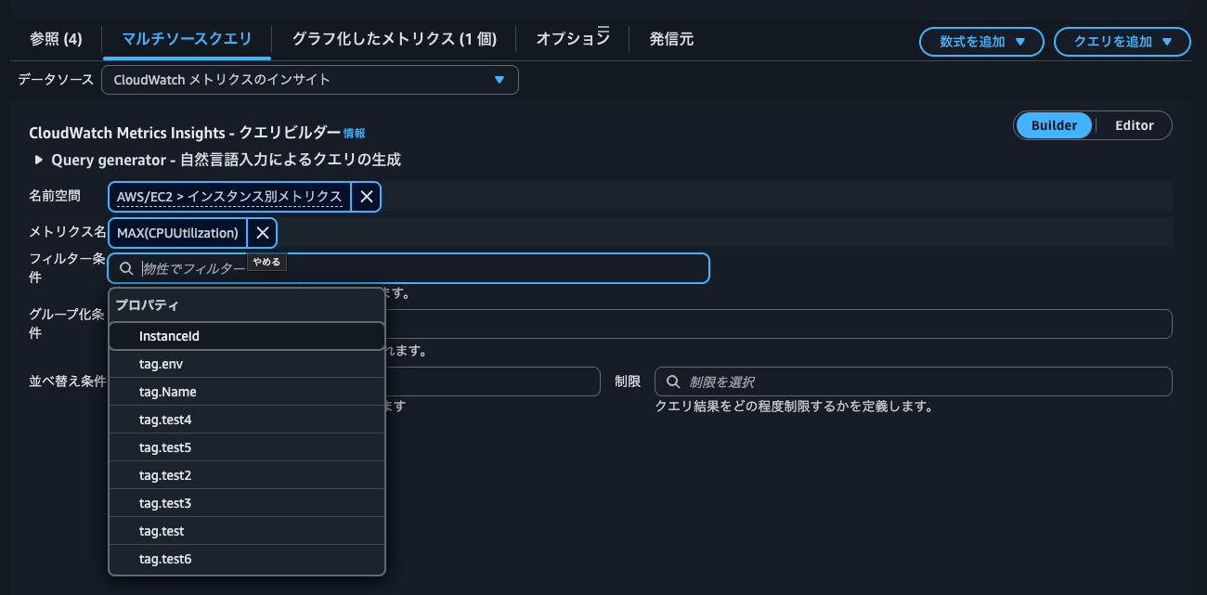This screenshot has width=1207, height=595.
Task: Select the MAX(CPUUtilization) metric chip
Action: pos(177,232)
